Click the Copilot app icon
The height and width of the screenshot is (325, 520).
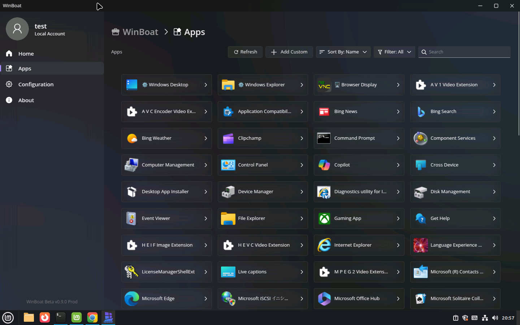click(x=324, y=165)
